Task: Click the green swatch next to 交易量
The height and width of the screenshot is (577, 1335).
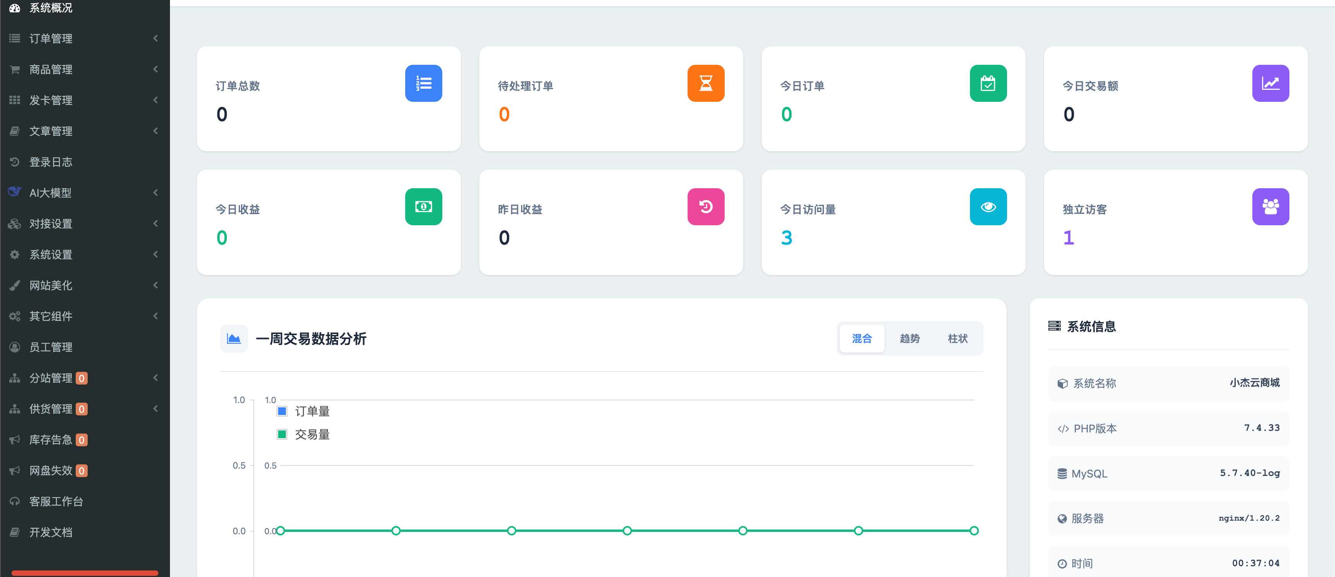Action: [x=282, y=435]
